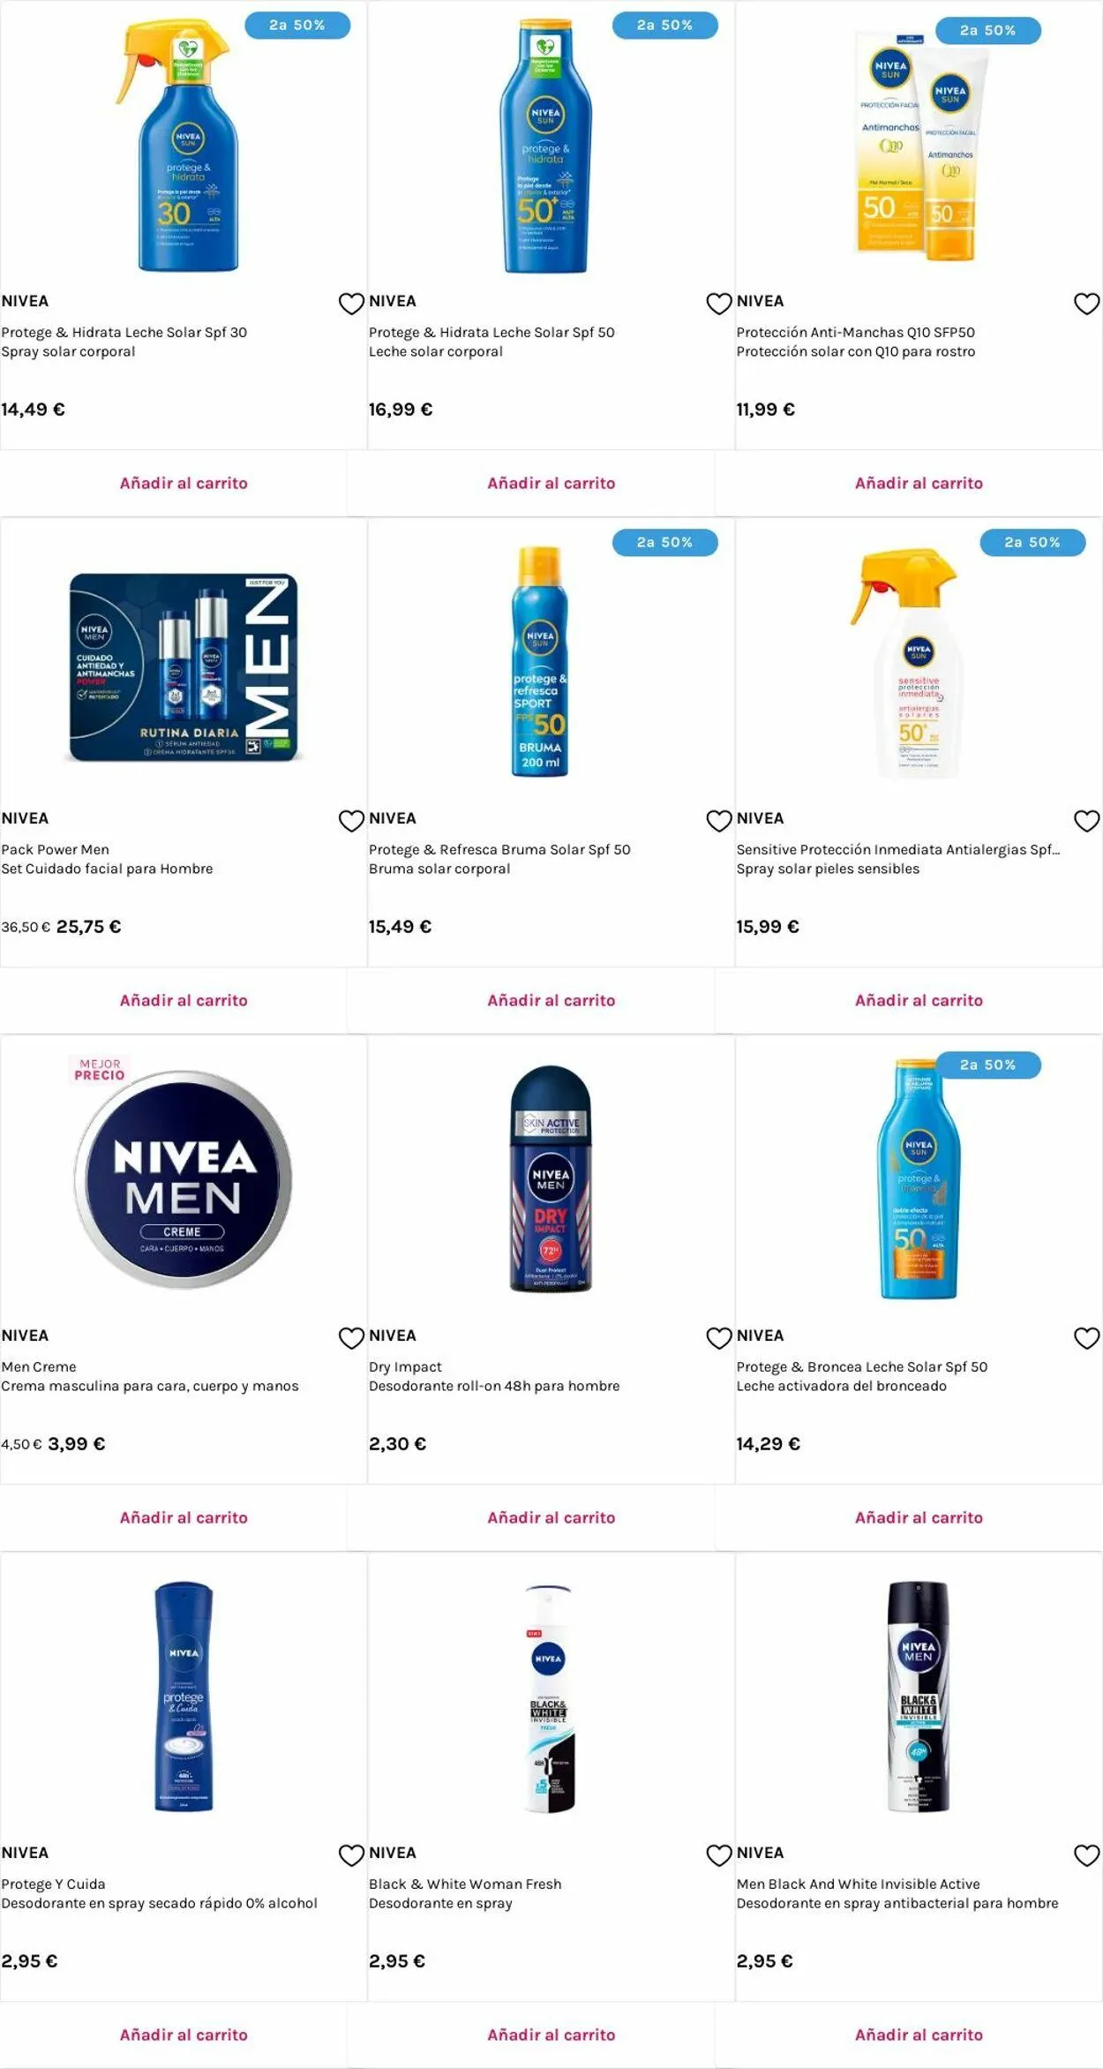
Task: Open the Men Creme product title link
Action: [39, 1366]
